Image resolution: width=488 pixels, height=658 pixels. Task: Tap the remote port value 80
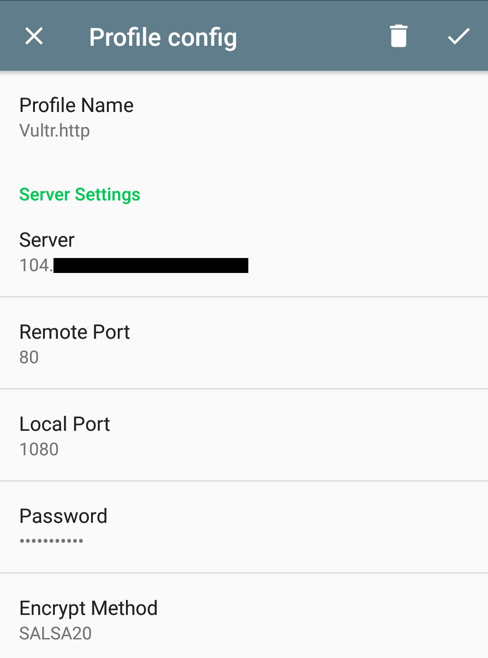pos(29,357)
